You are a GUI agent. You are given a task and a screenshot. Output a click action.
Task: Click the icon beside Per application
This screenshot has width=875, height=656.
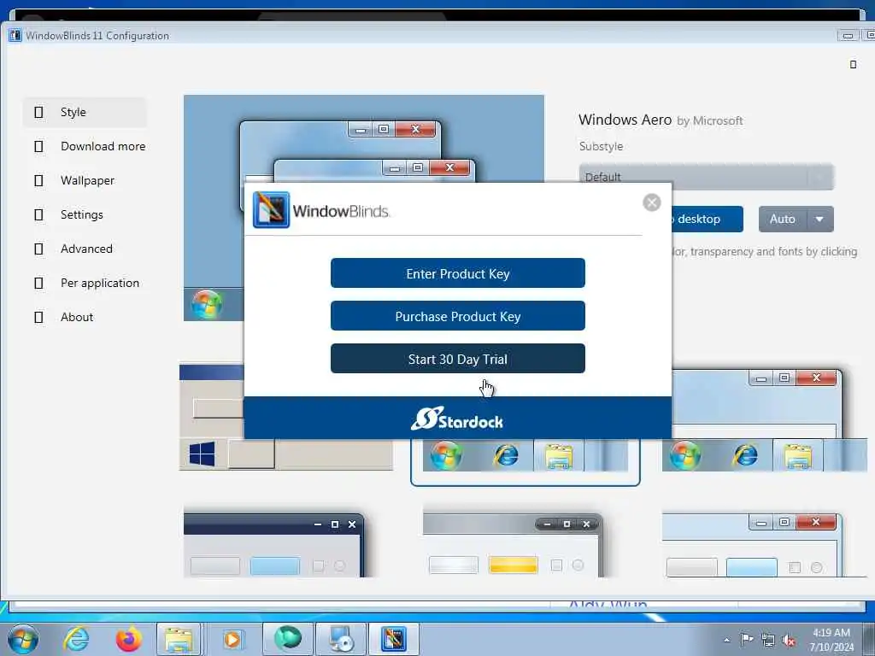click(38, 283)
